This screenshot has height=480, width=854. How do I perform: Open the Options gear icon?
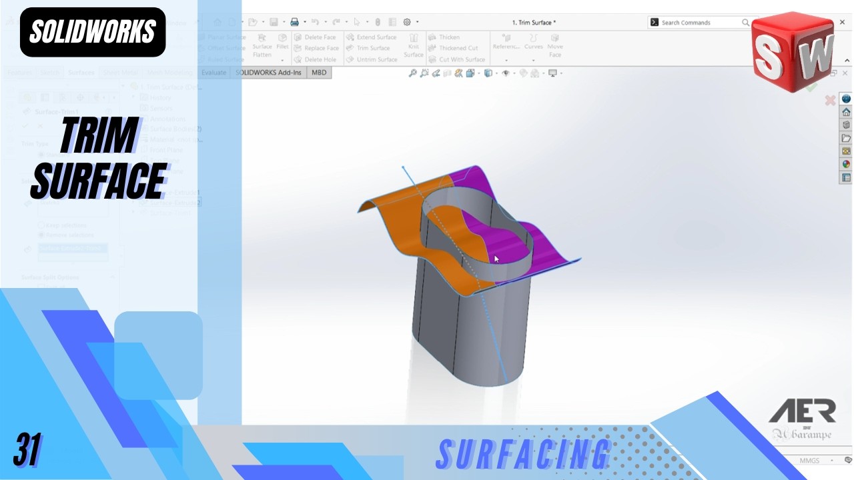point(407,22)
